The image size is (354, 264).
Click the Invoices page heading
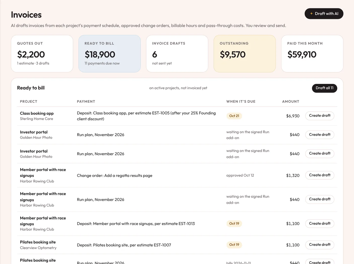[x=26, y=15]
